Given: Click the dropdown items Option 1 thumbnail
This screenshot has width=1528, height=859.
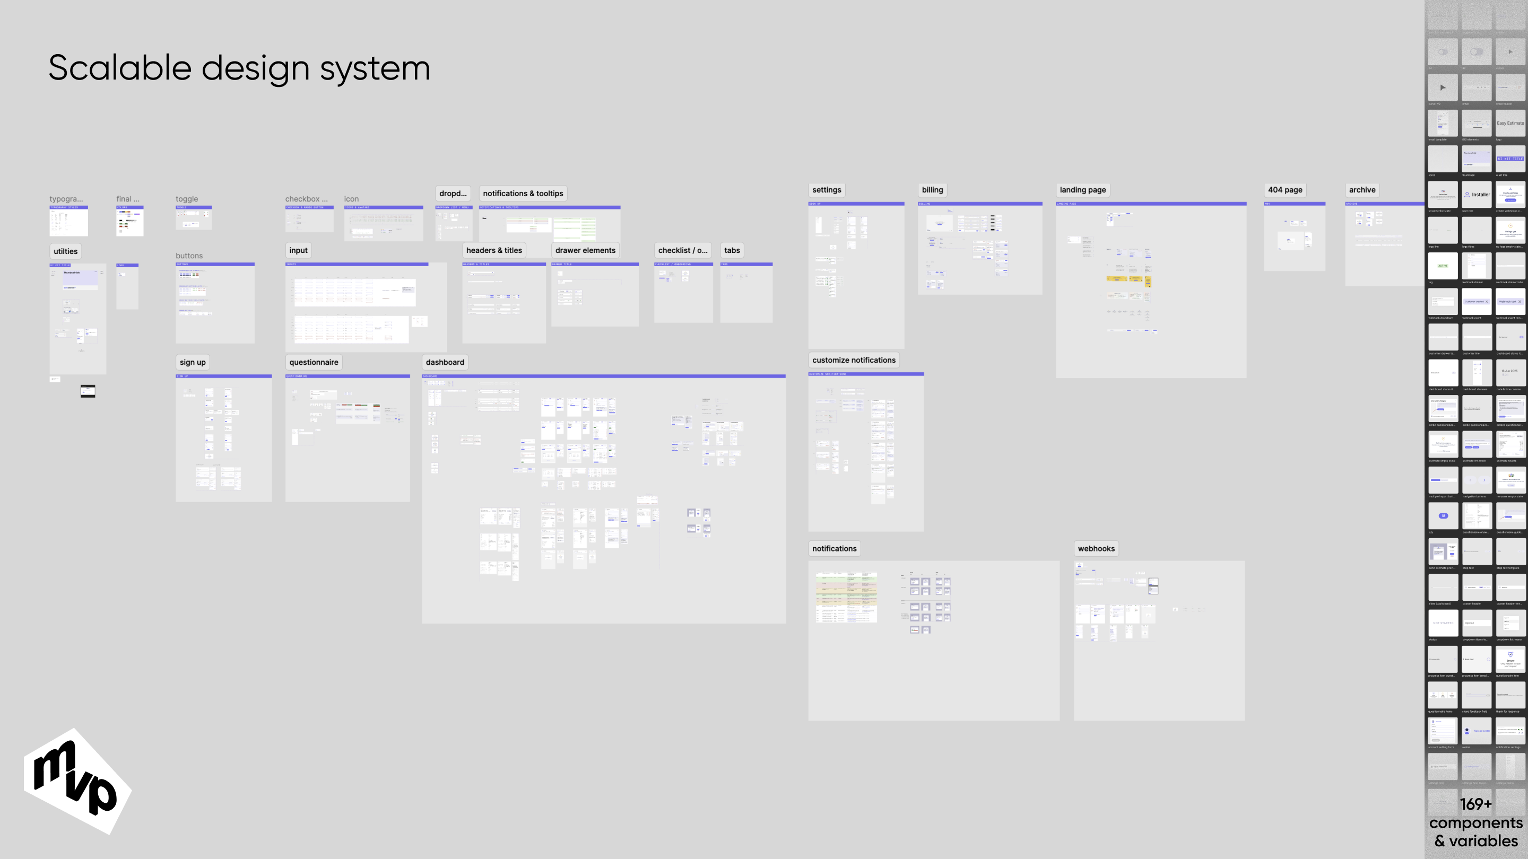Looking at the screenshot, I should point(1477,623).
